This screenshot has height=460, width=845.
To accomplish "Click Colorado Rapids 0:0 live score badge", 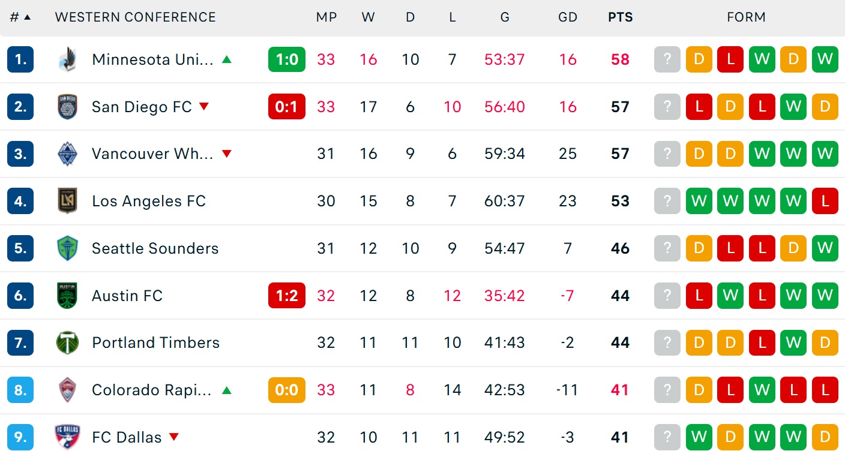I will pyautogui.click(x=286, y=390).
